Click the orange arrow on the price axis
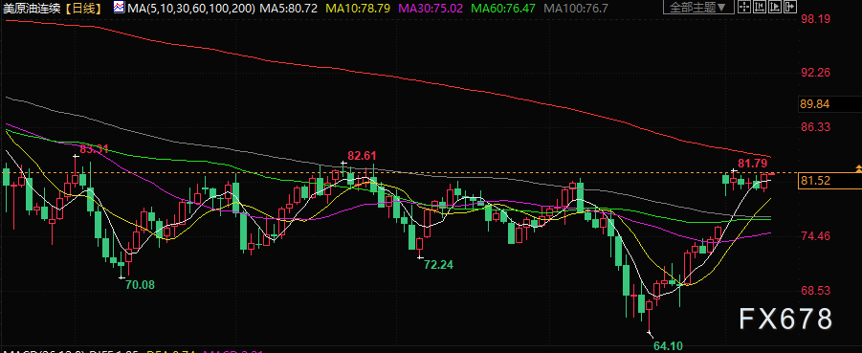The width and height of the screenshot is (862, 353). (858, 168)
